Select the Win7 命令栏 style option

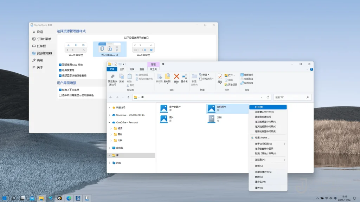pos(143,49)
